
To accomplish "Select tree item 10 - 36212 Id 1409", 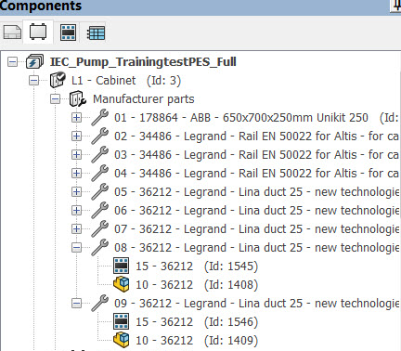I will [197, 341].
